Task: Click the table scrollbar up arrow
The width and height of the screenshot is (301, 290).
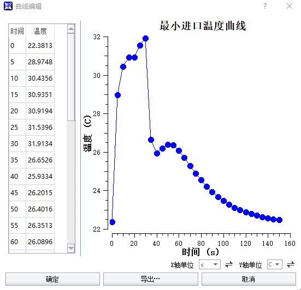Action: pos(71,29)
